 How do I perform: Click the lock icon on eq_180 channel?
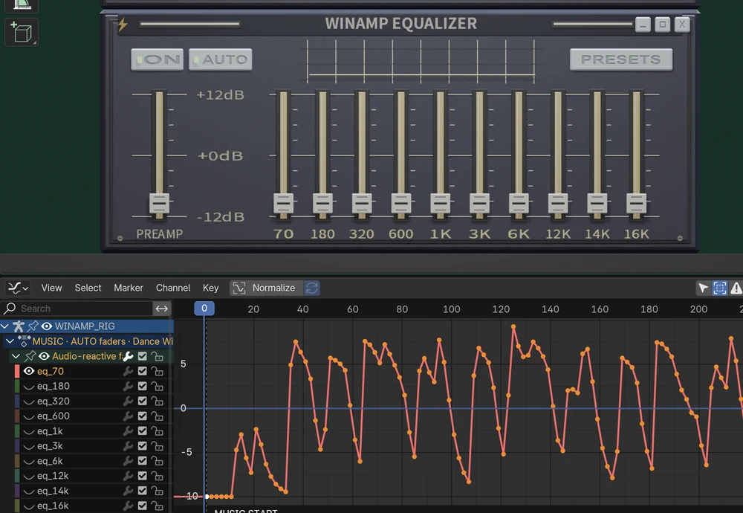coord(157,387)
